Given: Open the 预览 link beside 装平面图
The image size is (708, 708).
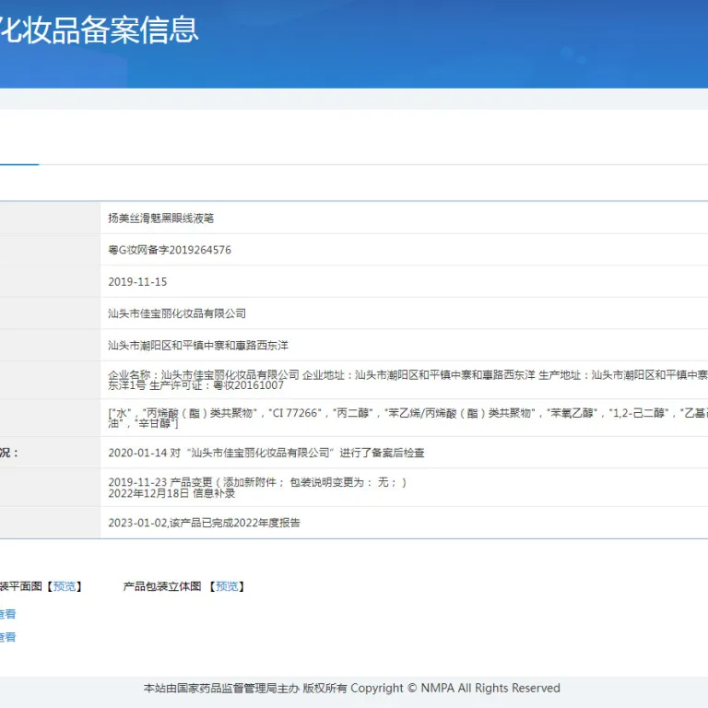Looking at the screenshot, I should pos(65,586).
